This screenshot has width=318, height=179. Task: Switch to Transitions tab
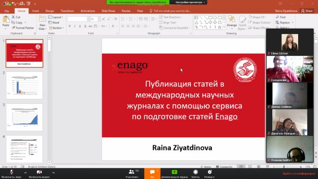[x=67, y=11]
